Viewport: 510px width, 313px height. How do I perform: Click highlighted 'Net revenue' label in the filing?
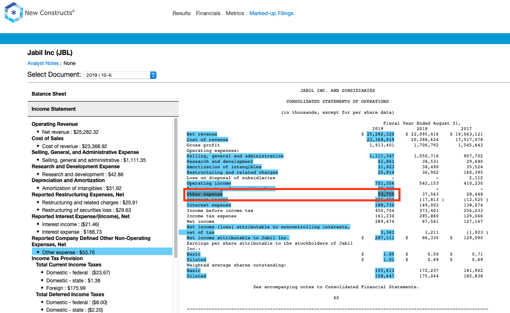tap(202, 134)
